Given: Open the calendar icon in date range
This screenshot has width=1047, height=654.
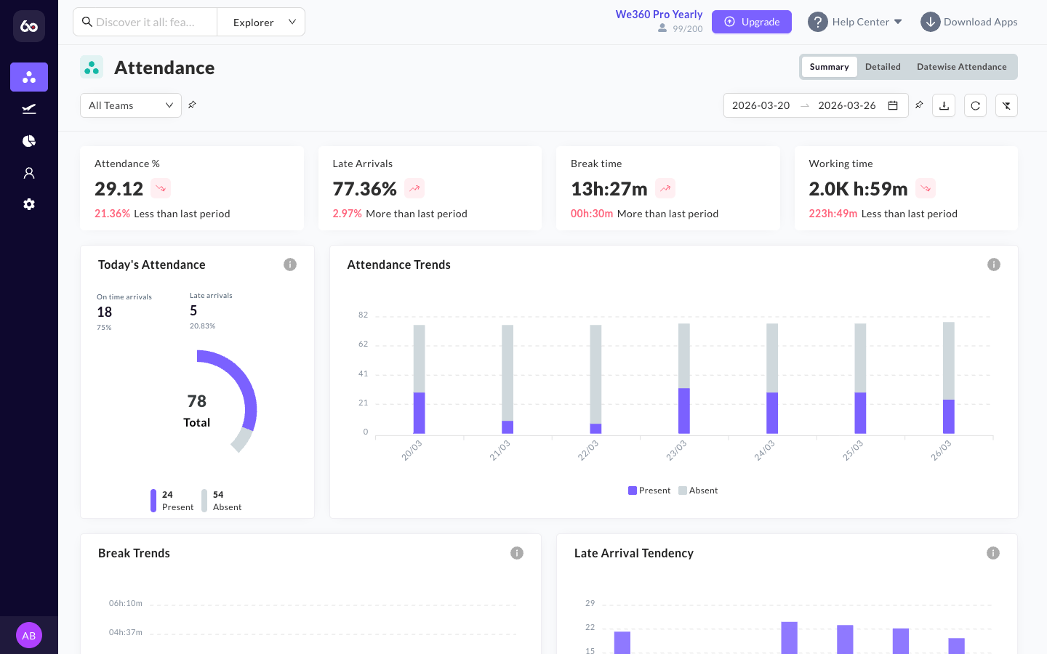Looking at the screenshot, I should 893,105.
